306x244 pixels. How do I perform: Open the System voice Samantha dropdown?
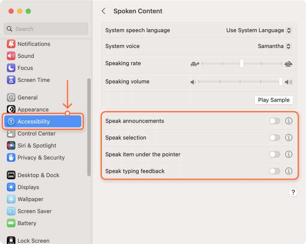pyautogui.click(x=275, y=46)
